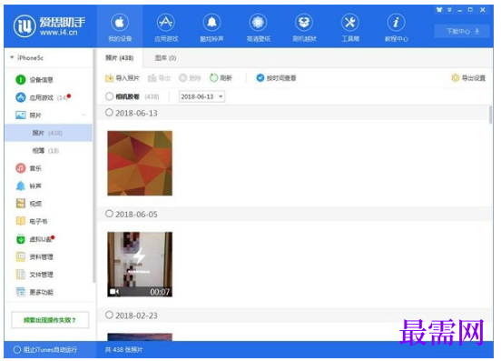Click the import photos button

122,78
